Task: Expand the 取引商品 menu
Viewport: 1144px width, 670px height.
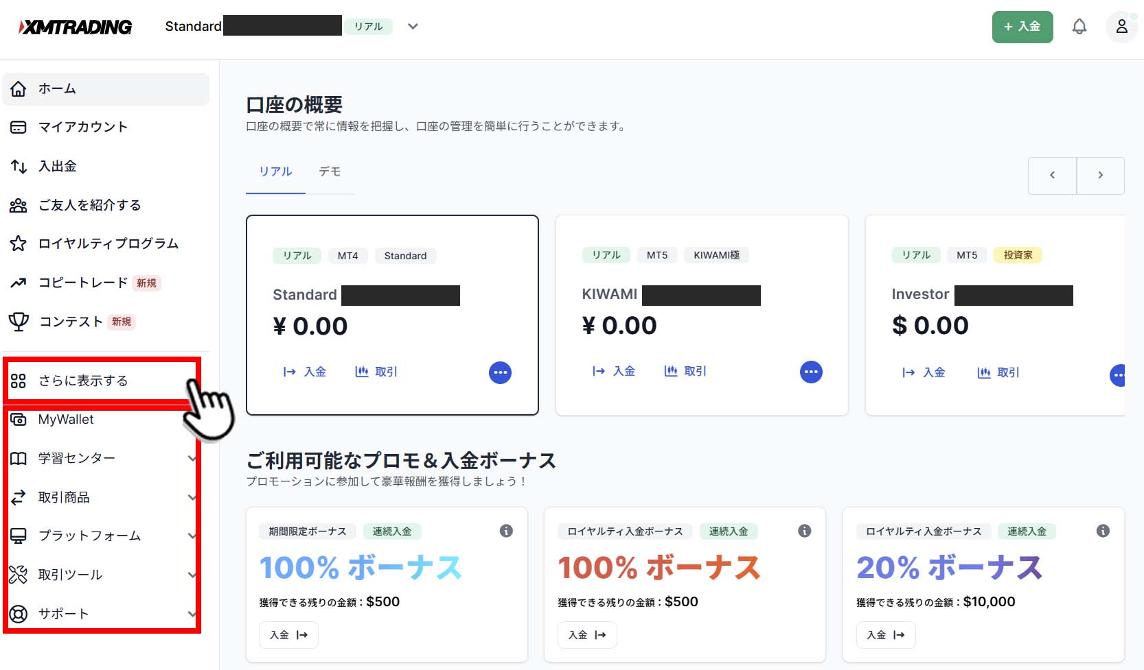Action: tap(192, 497)
